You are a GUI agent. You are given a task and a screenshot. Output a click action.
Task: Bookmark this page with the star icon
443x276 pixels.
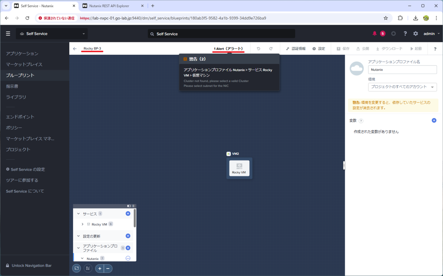386,18
